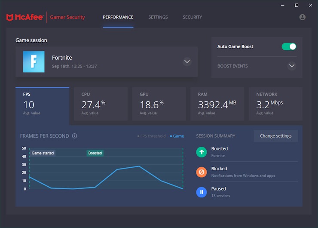
Task: Click the Boosted marker on the chart
Action: point(95,153)
